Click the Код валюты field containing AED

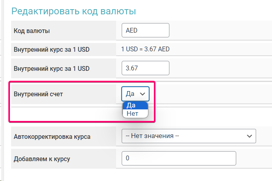point(145,31)
